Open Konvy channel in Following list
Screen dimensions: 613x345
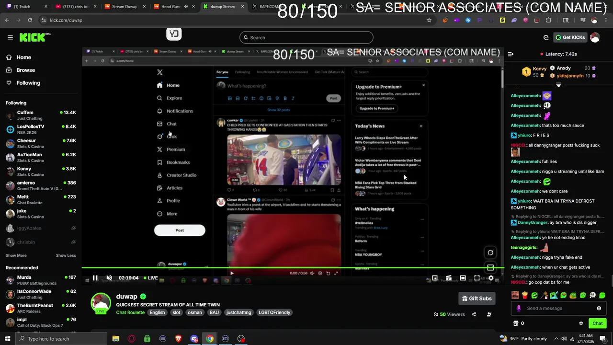point(41,172)
